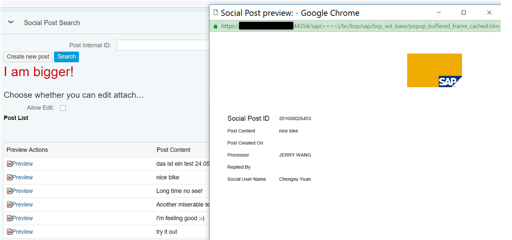Viewport: 512px width, 240px height.
Task: Click PDF icon in 'try it out' row
Action: (x=9, y=232)
